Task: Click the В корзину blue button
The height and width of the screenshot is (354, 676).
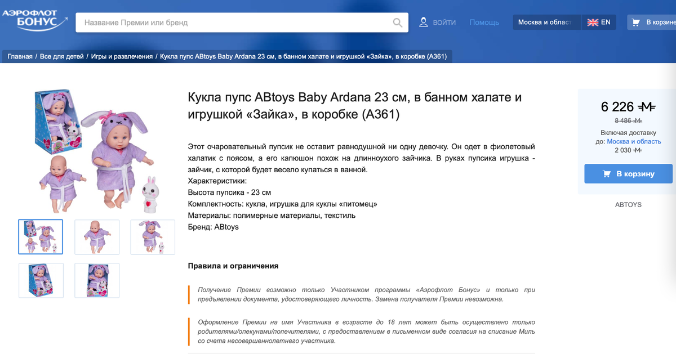Action: pos(628,173)
